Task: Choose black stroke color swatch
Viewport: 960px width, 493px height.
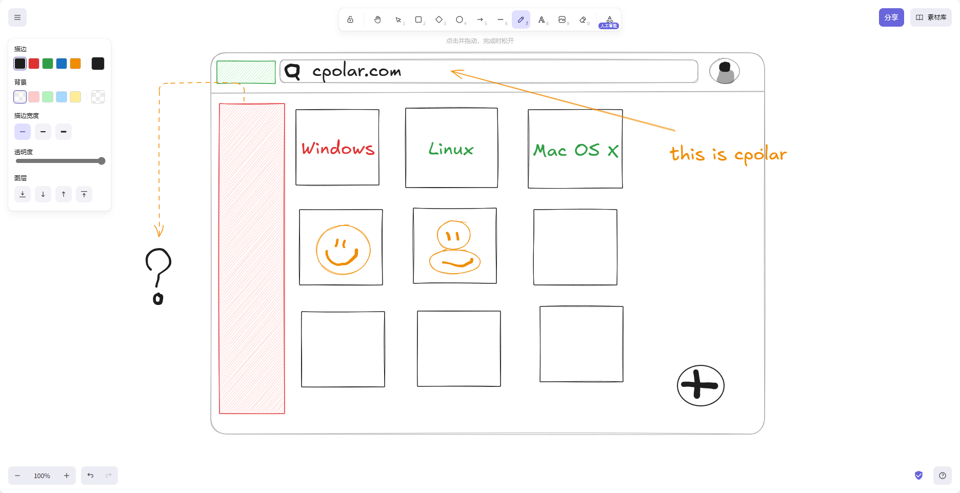Action: tap(20, 64)
